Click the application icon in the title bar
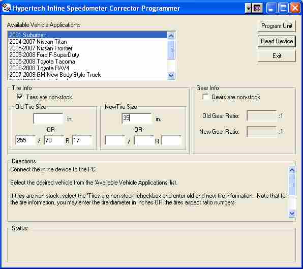 coord(6,8)
